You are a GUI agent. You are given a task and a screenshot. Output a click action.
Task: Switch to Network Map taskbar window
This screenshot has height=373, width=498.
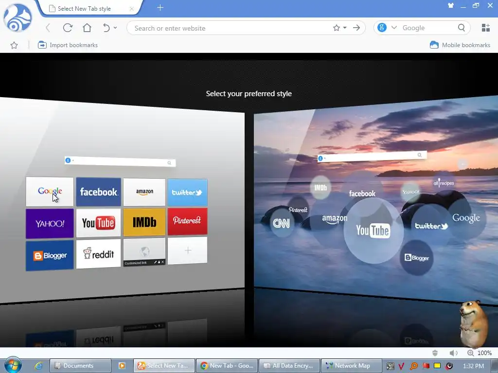click(352, 366)
